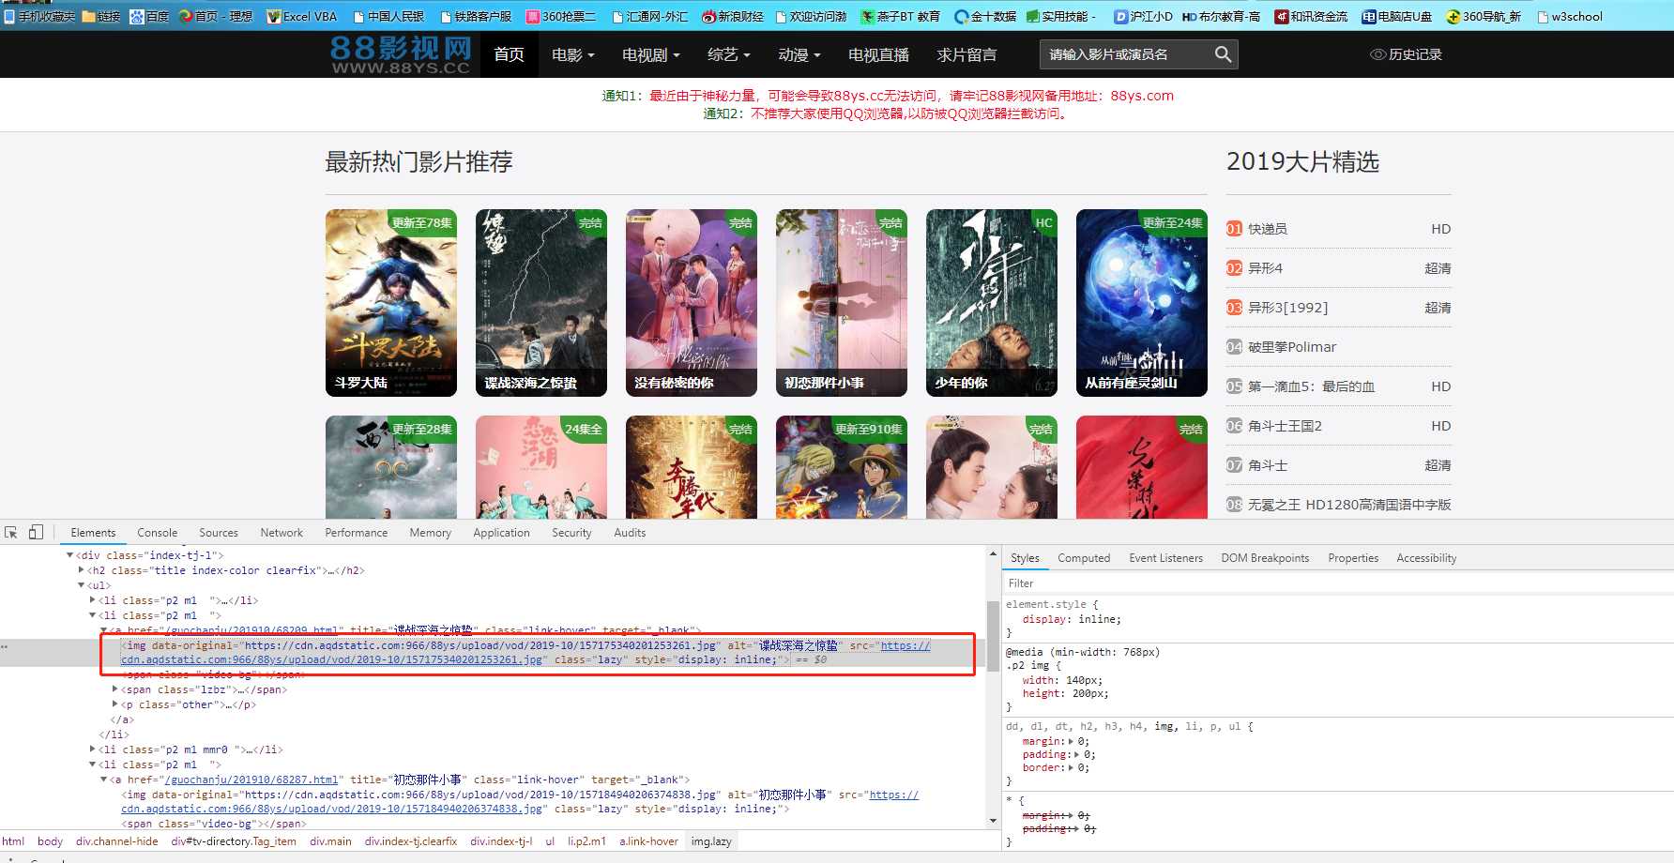Click the 88影视网 site logo
This screenshot has width=1674, height=863.
pos(401,54)
